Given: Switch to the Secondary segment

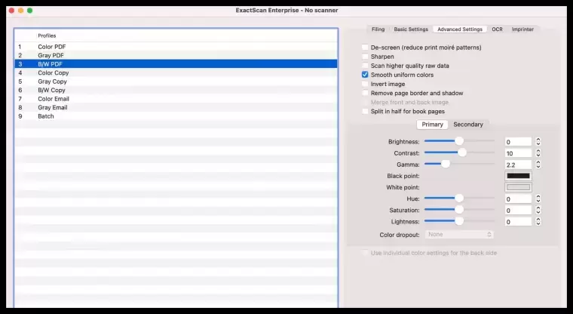Looking at the screenshot, I should click(468, 125).
